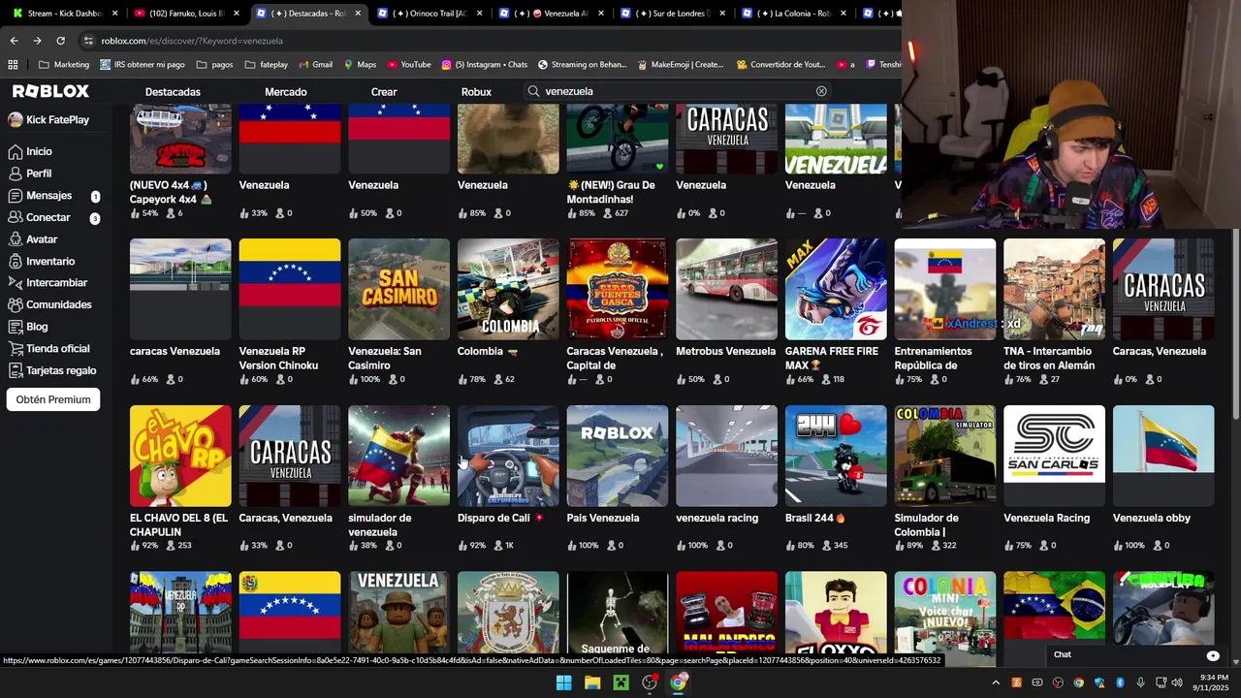Open the Conectar friends icon
The width and height of the screenshot is (1241, 698).
coord(16,217)
